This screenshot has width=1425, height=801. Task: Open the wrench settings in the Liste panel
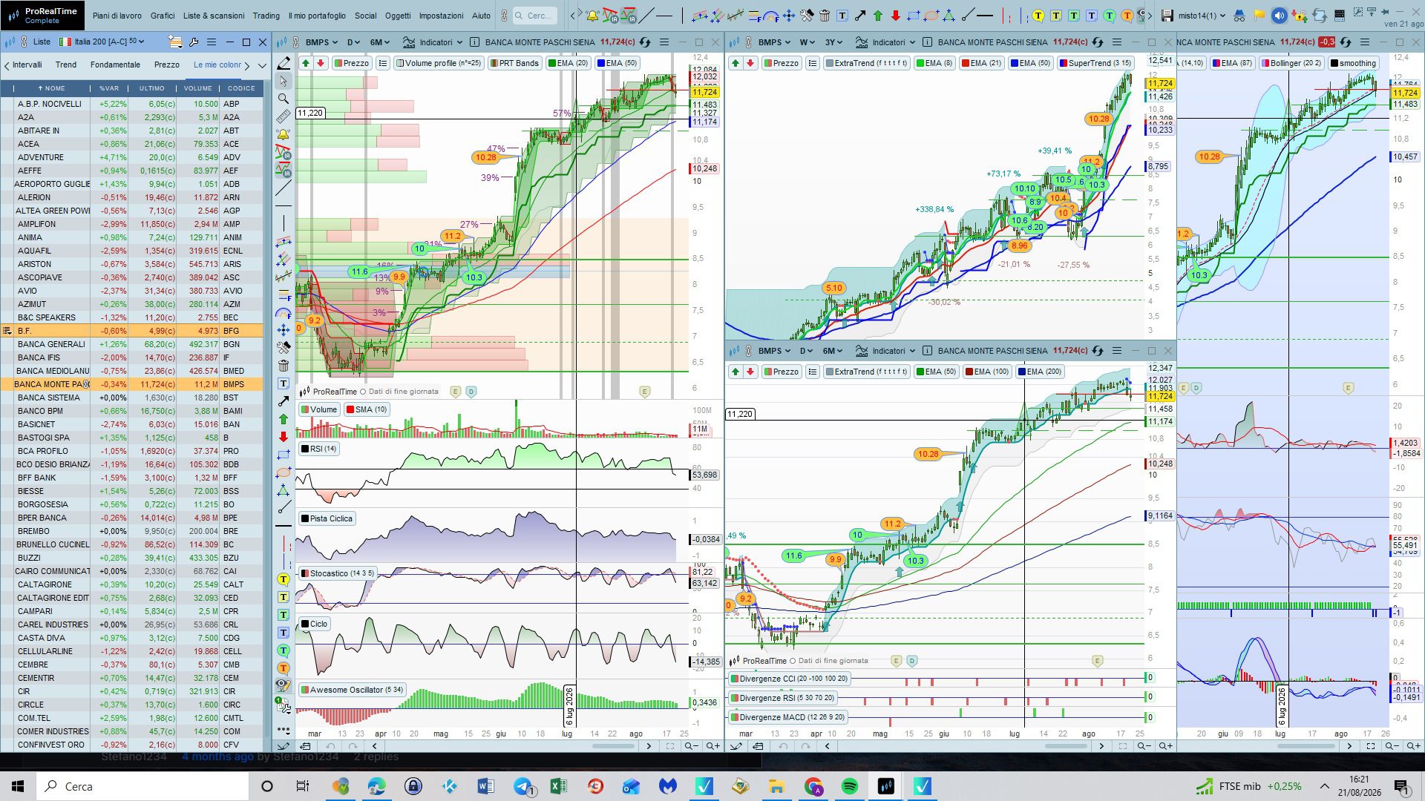(x=194, y=42)
